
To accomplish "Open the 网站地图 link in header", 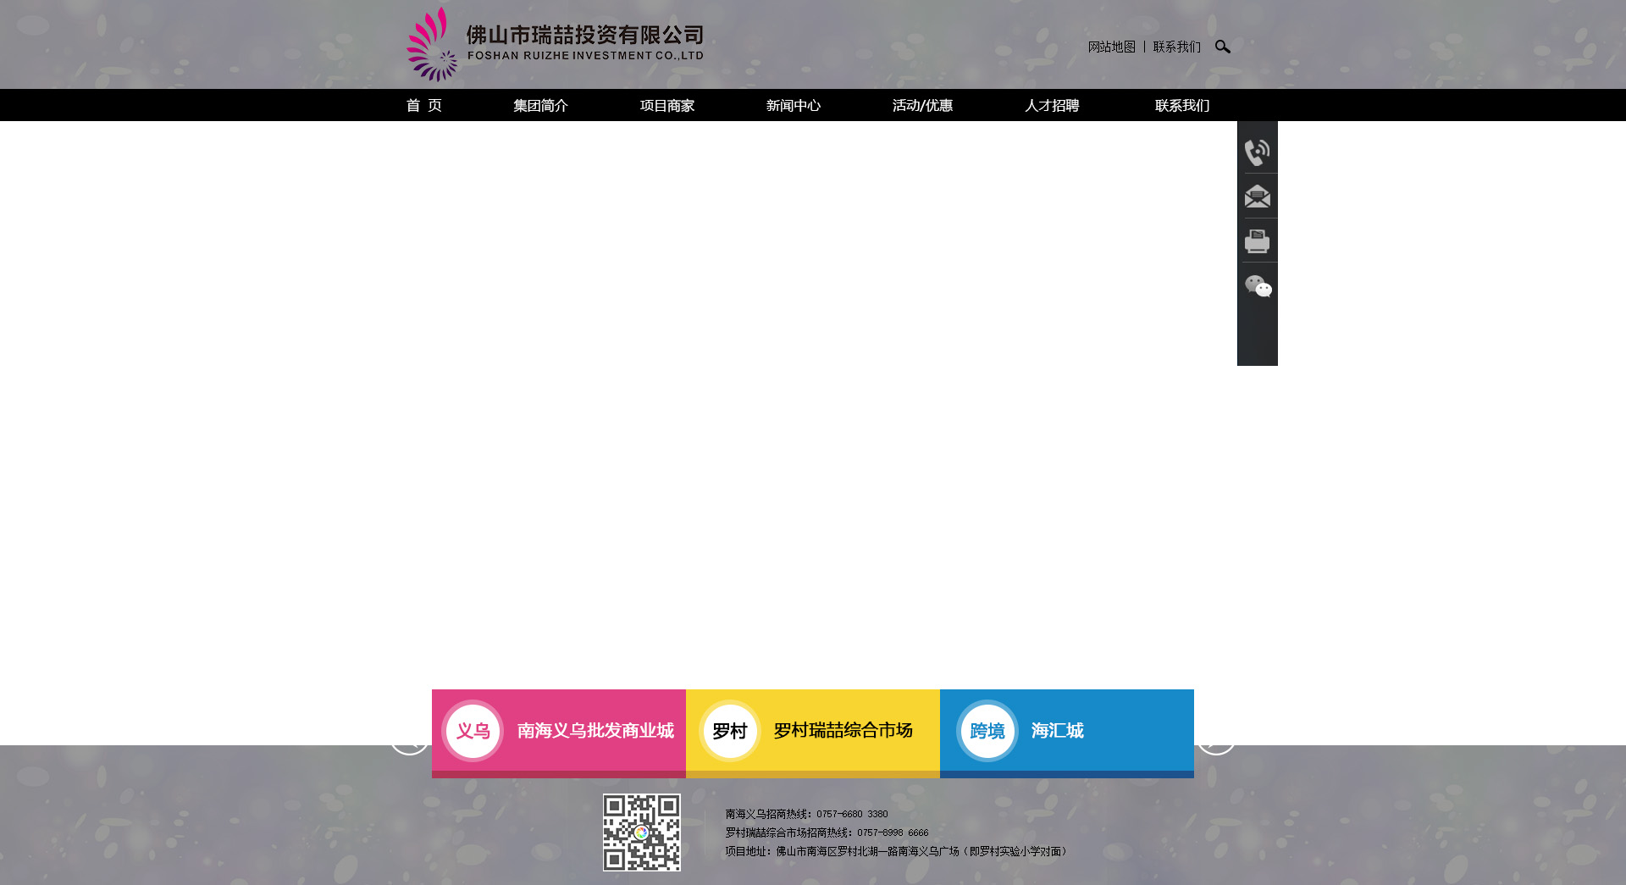I will coord(1111,47).
